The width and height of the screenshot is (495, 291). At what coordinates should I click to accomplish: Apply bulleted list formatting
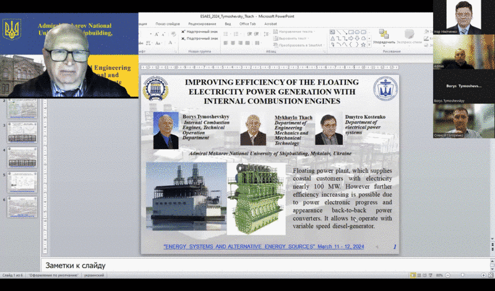[x=226, y=34]
